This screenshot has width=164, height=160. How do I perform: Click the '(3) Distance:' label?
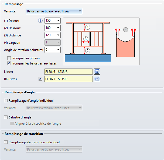(13, 35)
